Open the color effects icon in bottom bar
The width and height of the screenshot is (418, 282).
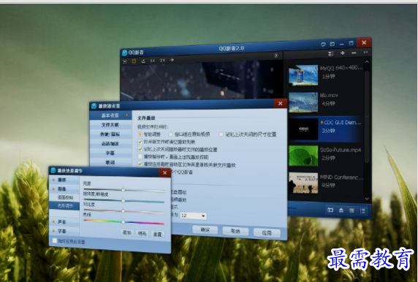(351, 210)
